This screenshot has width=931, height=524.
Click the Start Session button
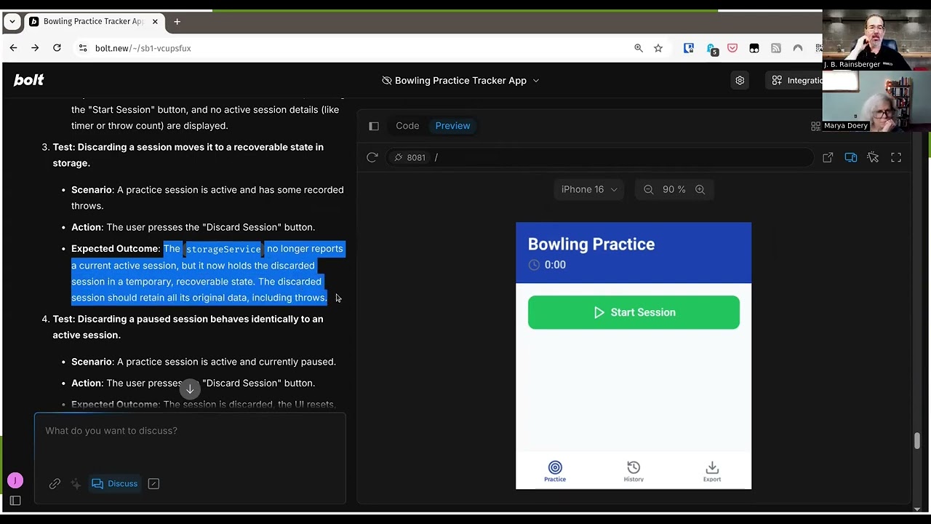(x=634, y=312)
